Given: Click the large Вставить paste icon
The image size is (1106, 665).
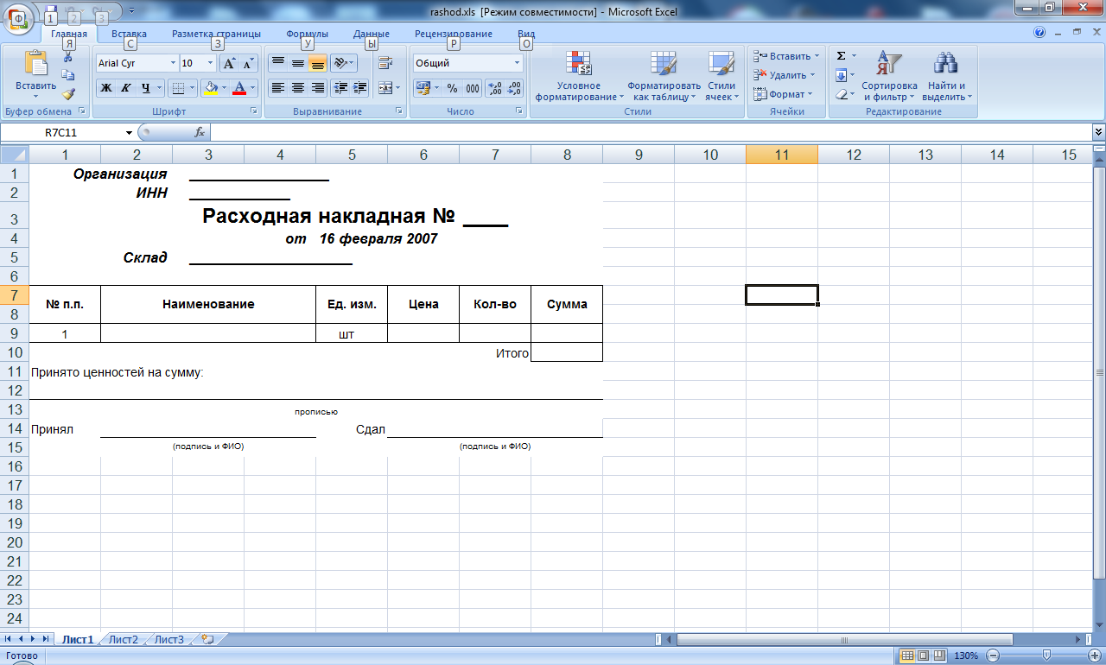Looking at the screenshot, I should pyautogui.click(x=36, y=64).
